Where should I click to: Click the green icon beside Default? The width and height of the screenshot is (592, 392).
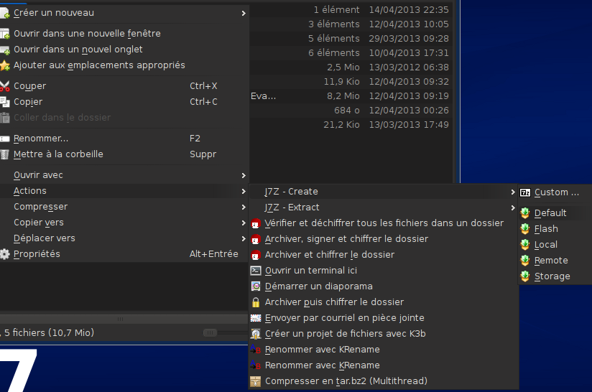(525, 213)
